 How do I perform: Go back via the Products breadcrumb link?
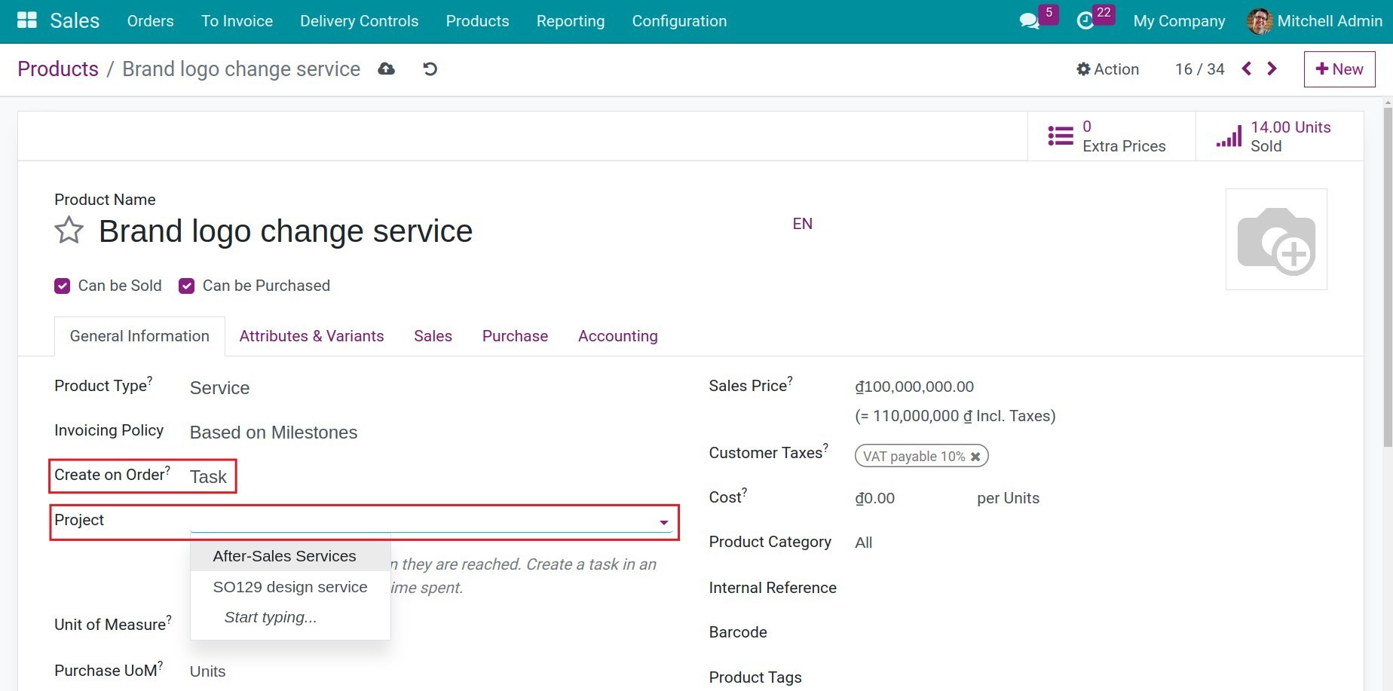point(57,69)
